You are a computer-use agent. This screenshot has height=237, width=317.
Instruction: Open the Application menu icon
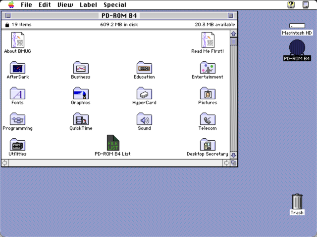[x=306, y=4]
